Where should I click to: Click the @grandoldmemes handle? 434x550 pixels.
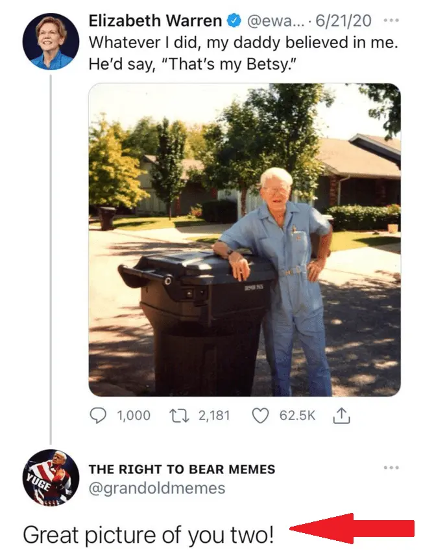156,488
